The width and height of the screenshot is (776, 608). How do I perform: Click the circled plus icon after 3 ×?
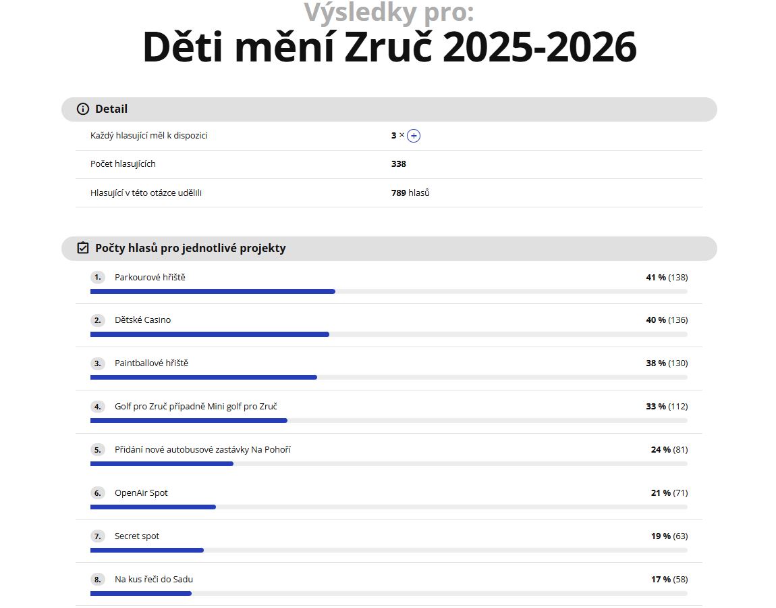click(x=414, y=135)
